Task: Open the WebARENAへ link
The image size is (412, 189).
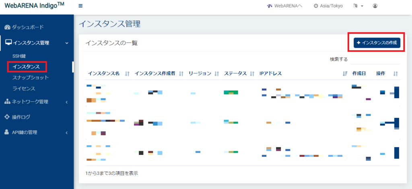Action: 284,6
